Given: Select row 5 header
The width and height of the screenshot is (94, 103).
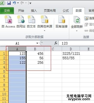Looking at the screenshot, I should (x=4, y=71).
